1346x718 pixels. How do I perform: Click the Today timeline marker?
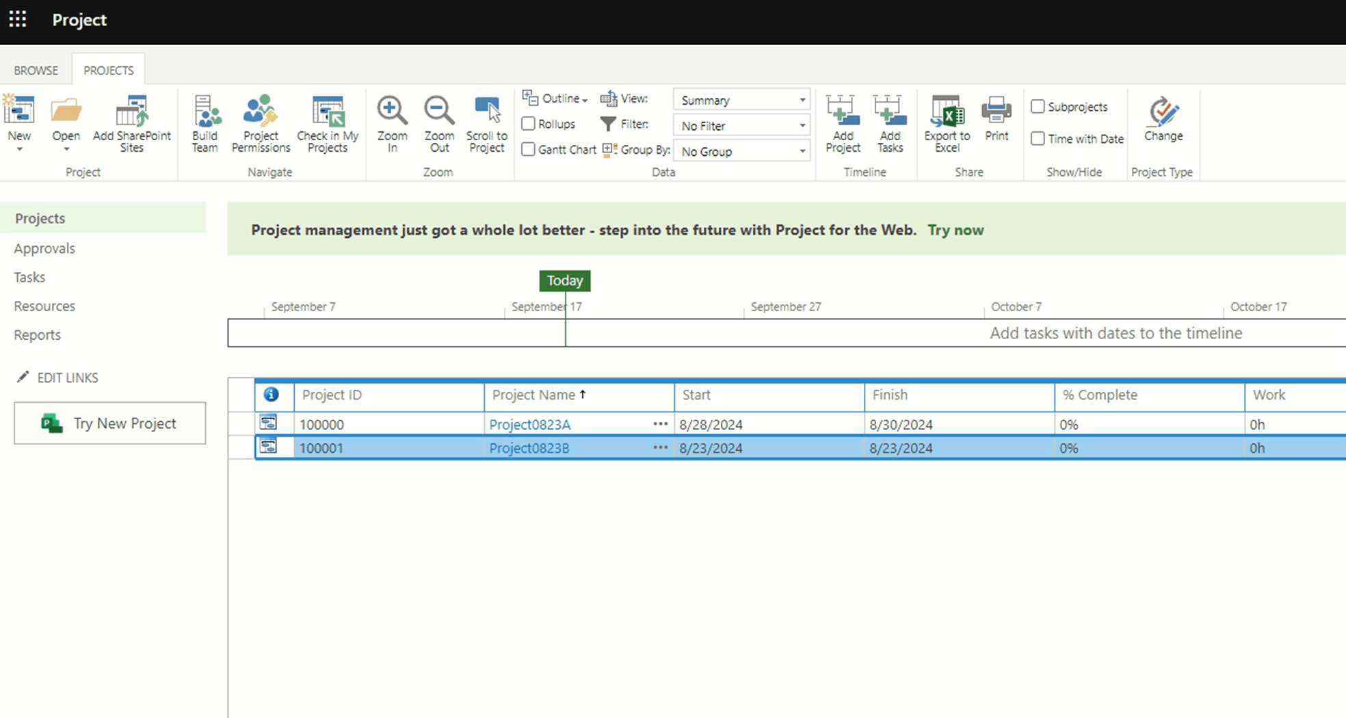coord(565,280)
